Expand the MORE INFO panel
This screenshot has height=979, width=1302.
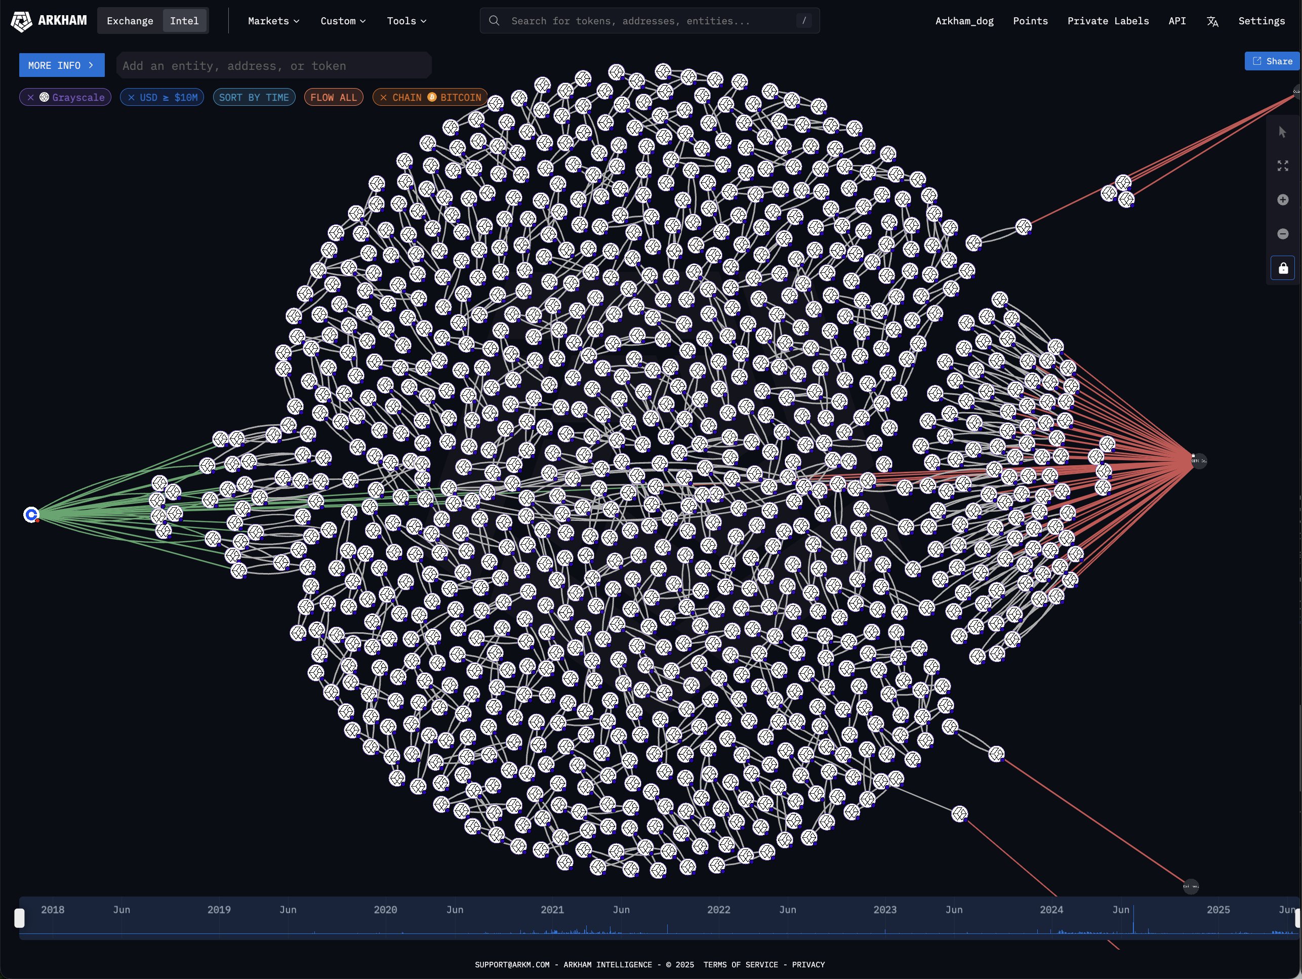coord(62,65)
